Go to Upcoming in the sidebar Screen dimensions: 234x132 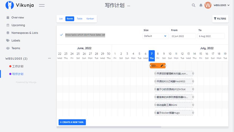18,25
